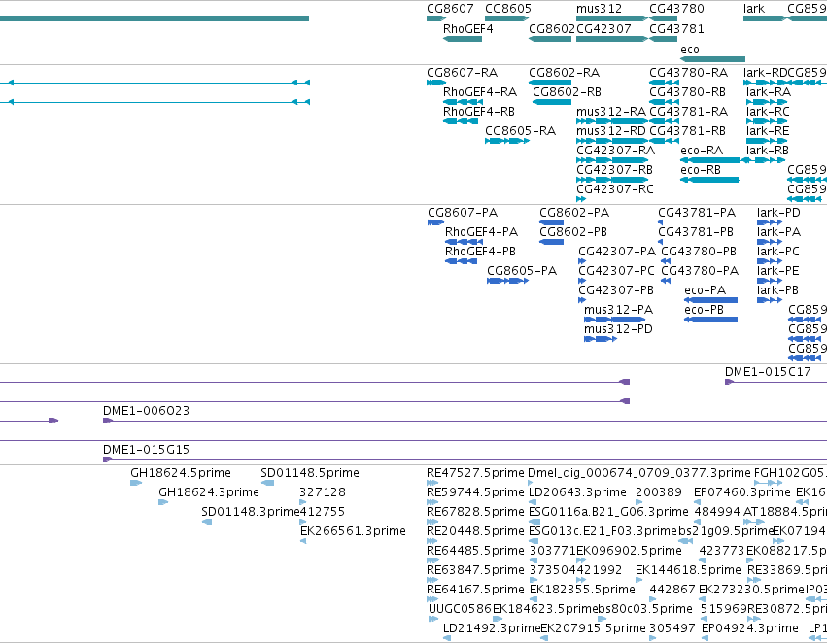This screenshot has width=827, height=643.
Task: Select the mus312-RD transcript
Action: (612, 141)
